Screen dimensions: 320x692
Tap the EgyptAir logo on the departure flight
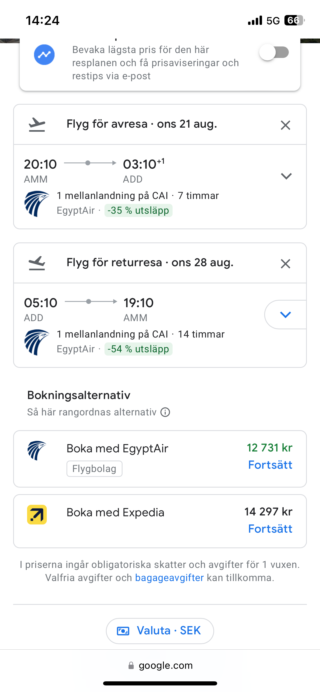coord(37,204)
